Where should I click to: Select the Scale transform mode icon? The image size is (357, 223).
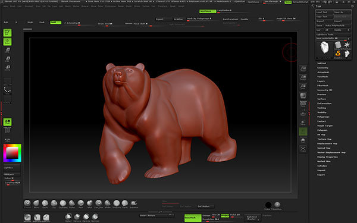(x=7, y=59)
